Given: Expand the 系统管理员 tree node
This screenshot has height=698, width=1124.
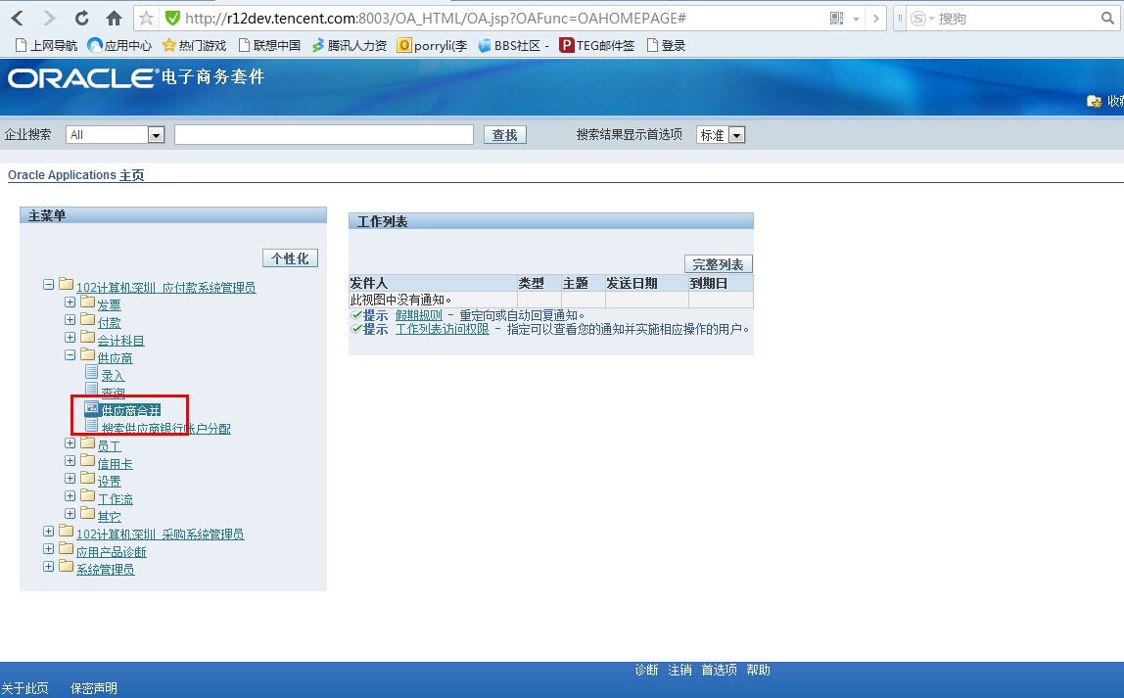Looking at the screenshot, I should [48, 568].
